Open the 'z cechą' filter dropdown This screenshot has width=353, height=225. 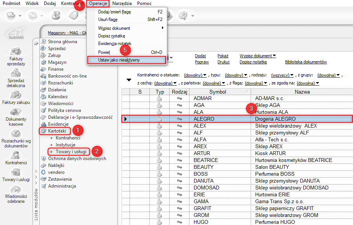click(x=165, y=83)
